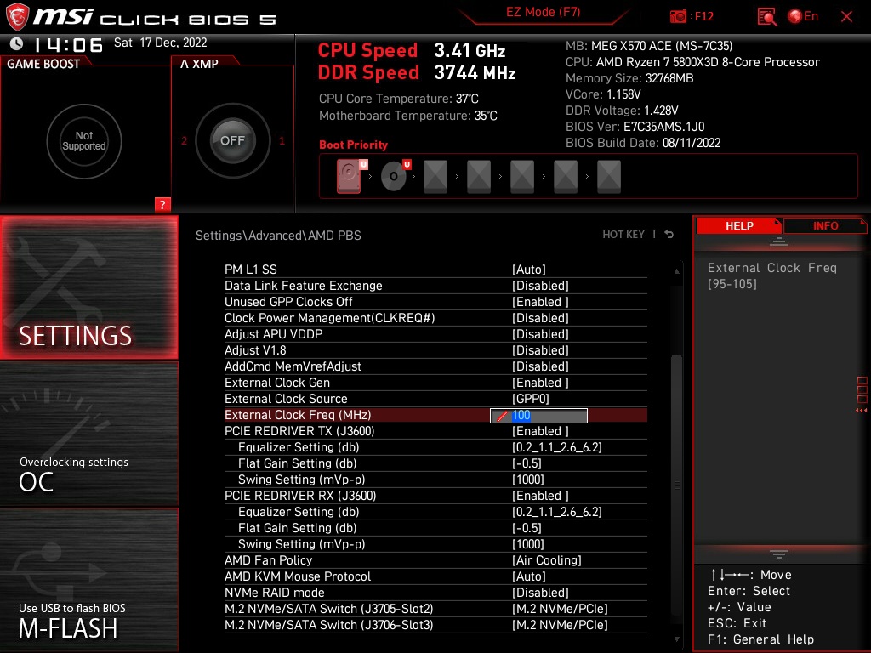Image resolution: width=871 pixels, height=653 pixels.
Task: Select the Adjust V1.8 setting row
Action: point(435,350)
